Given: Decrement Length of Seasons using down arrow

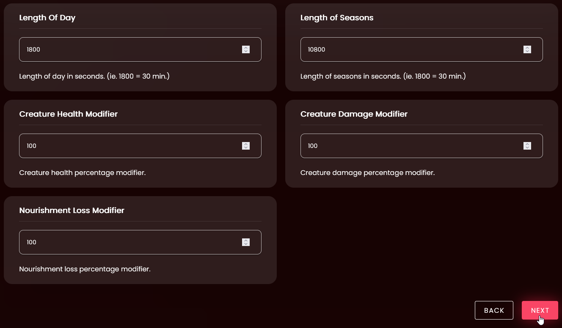Looking at the screenshot, I should tap(527, 52).
